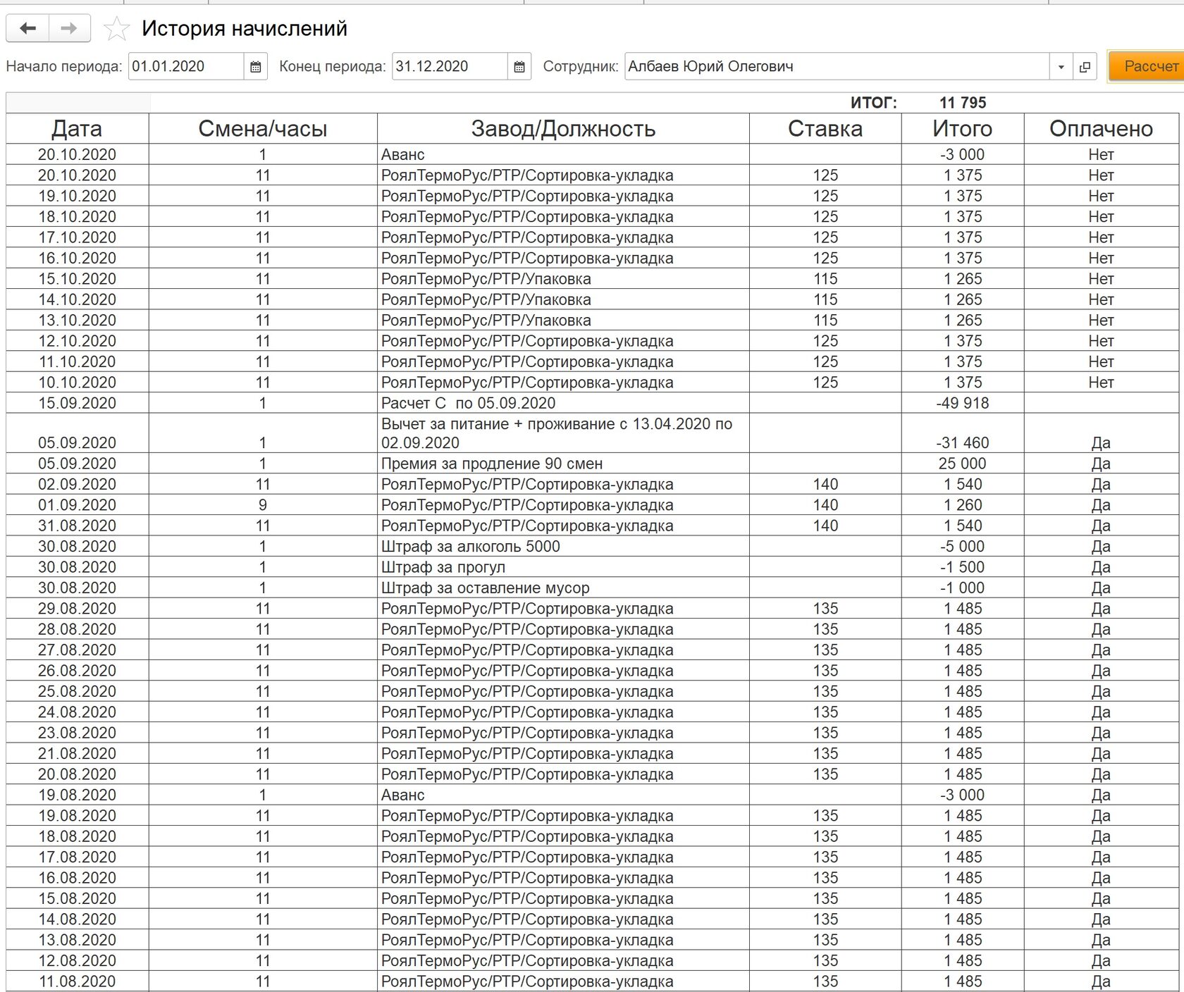Screen dimensions: 1184x992
Task: Click rate 140 in the 31.08.2020 row
Action: [x=825, y=526]
